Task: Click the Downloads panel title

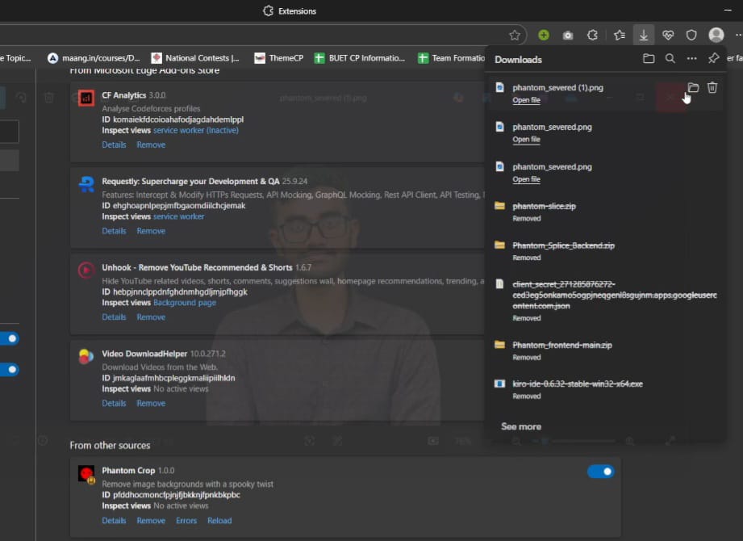Action: pos(518,59)
